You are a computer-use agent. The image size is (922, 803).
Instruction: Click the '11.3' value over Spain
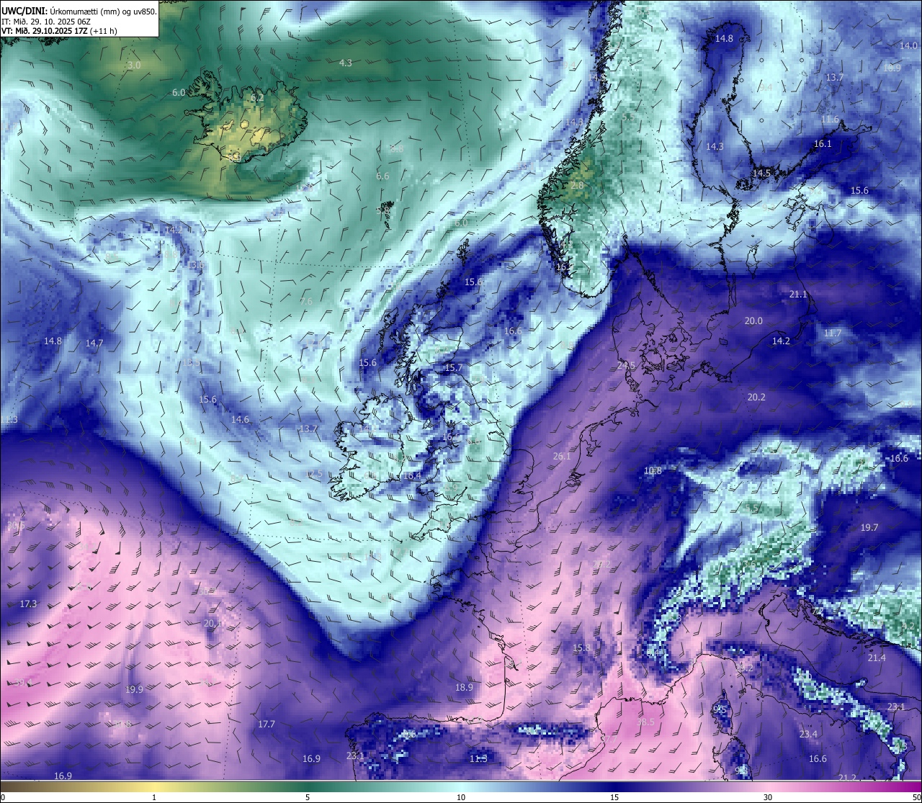(x=478, y=759)
